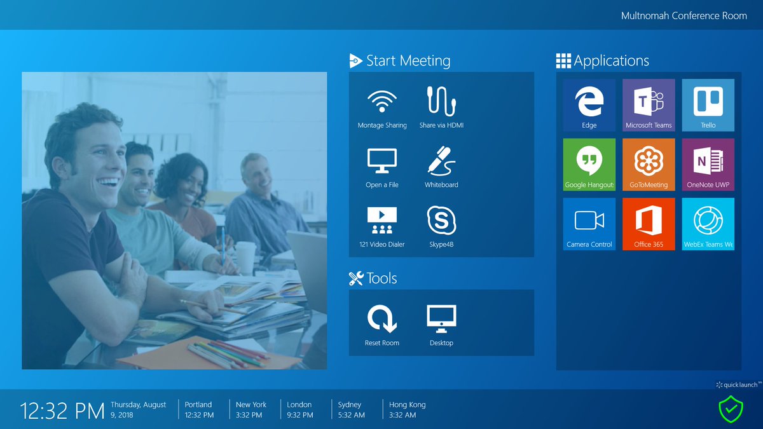763x429 pixels.
Task: Click the Tools heading text
Action: [x=381, y=278]
